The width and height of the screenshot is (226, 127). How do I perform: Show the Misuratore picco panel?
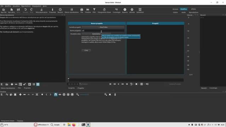point(41,11)
